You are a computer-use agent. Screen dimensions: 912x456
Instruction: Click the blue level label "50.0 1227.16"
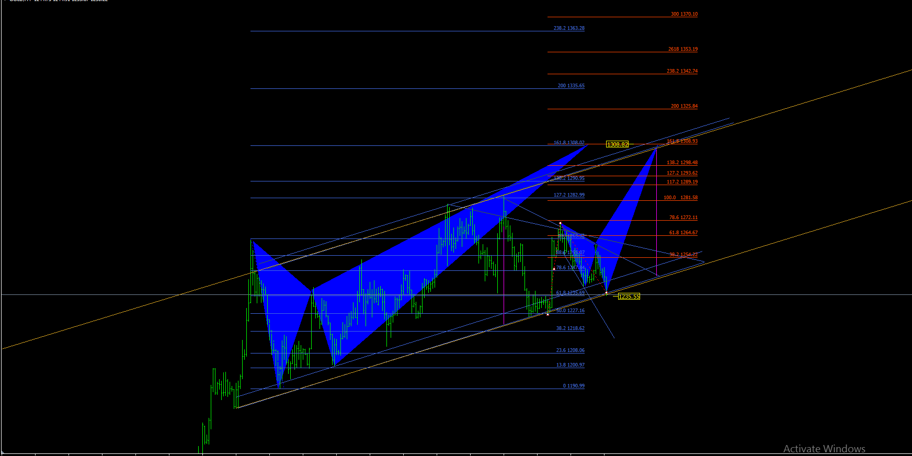tap(570, 311)
